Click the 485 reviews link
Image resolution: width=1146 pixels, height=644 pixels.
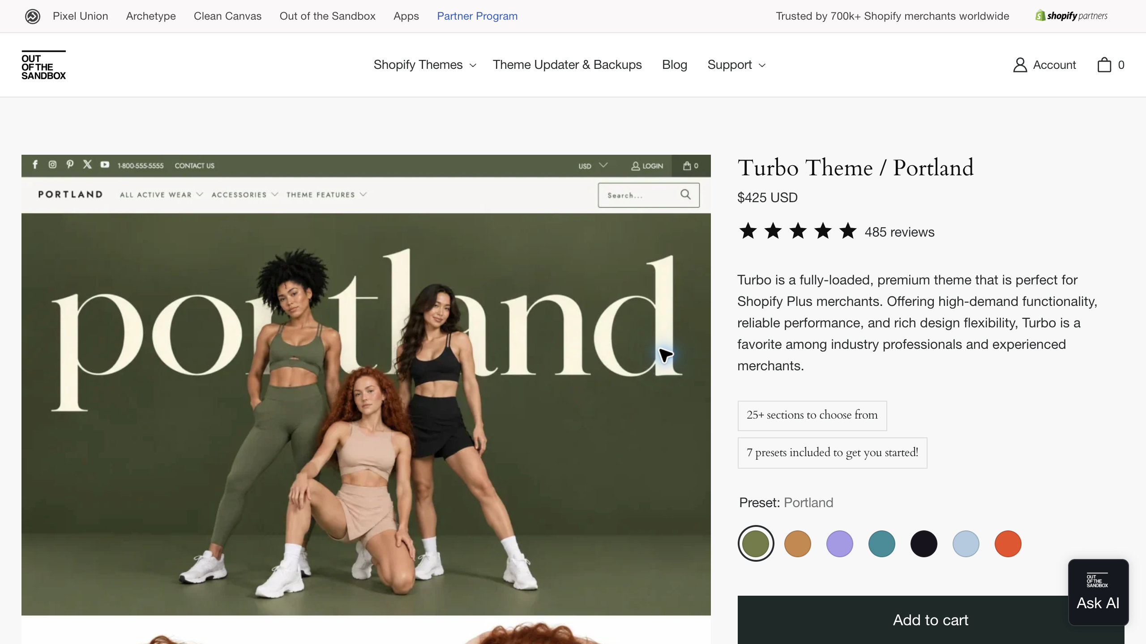899,232
